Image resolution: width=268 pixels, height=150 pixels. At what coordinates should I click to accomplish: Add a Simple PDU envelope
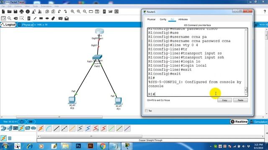(60, 18)
